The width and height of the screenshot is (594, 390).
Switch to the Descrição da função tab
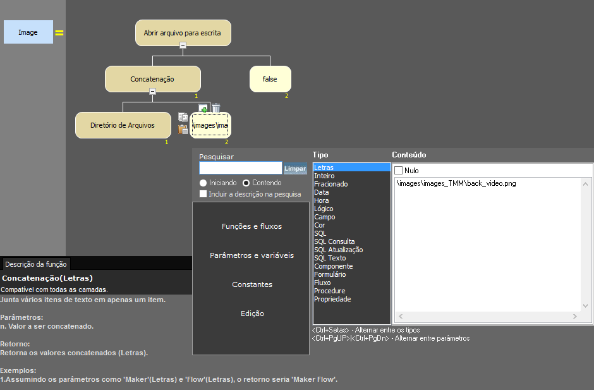pyautogui.click(x=35, y=264)
